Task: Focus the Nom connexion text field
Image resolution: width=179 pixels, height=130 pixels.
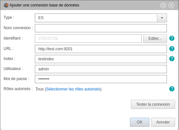Action: click(101, 28)
